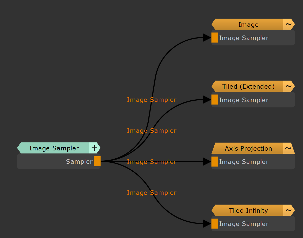Click the orange Sampler output port

tap(97, 161)
